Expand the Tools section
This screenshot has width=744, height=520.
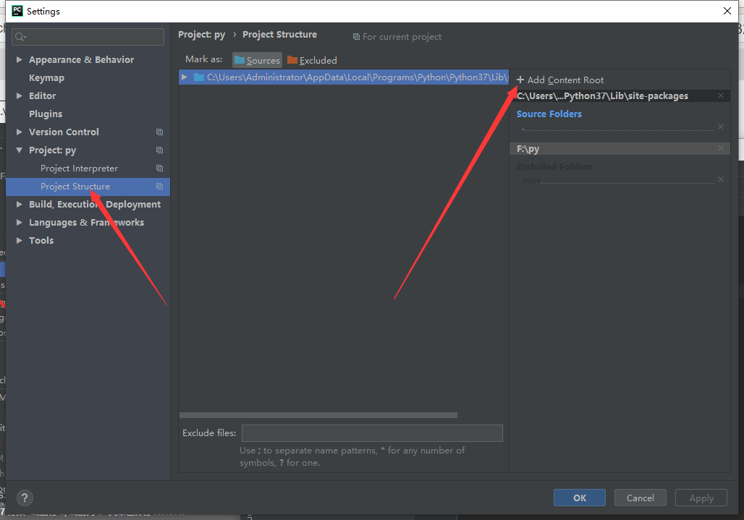click(20, 240)
